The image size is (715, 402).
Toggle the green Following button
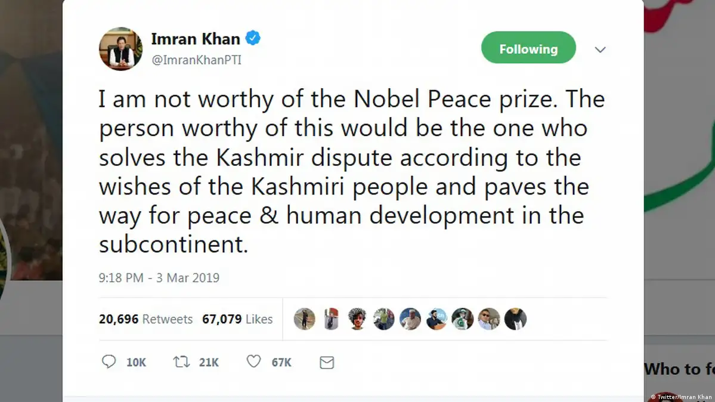point(528,49)
